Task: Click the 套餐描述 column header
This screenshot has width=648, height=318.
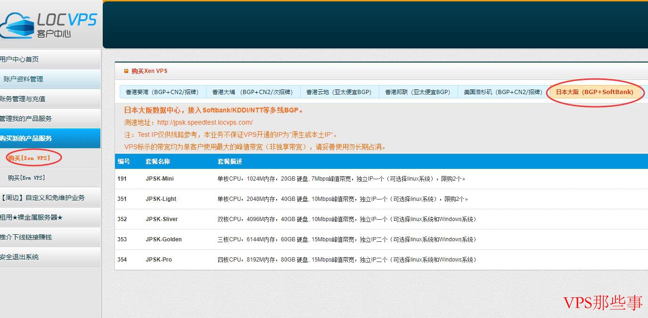Action: pyautogui.click(x=230, y=161)
